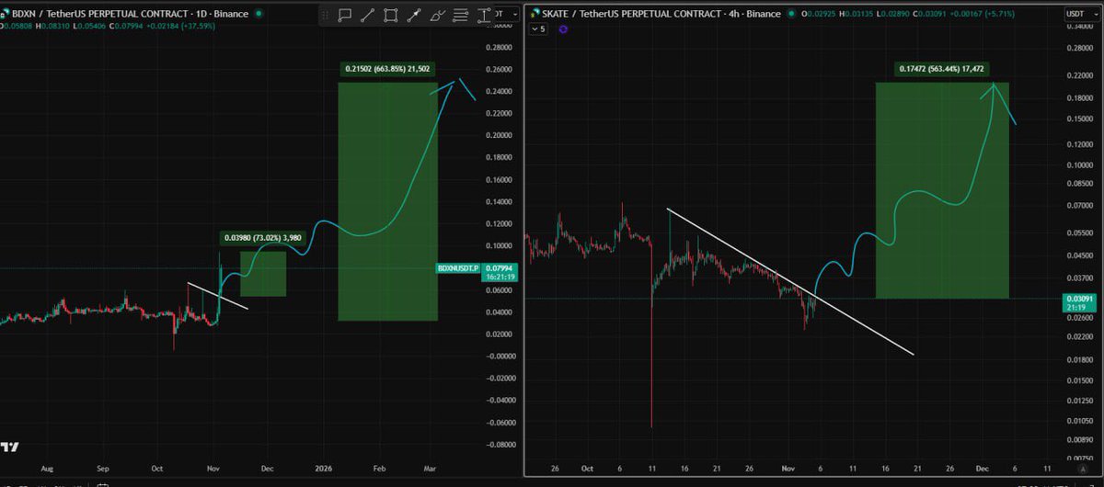This screenshot has width=1104, height=487.
Task: Click the SKATE symbol logo icon
Action: (x=534, y=14)
